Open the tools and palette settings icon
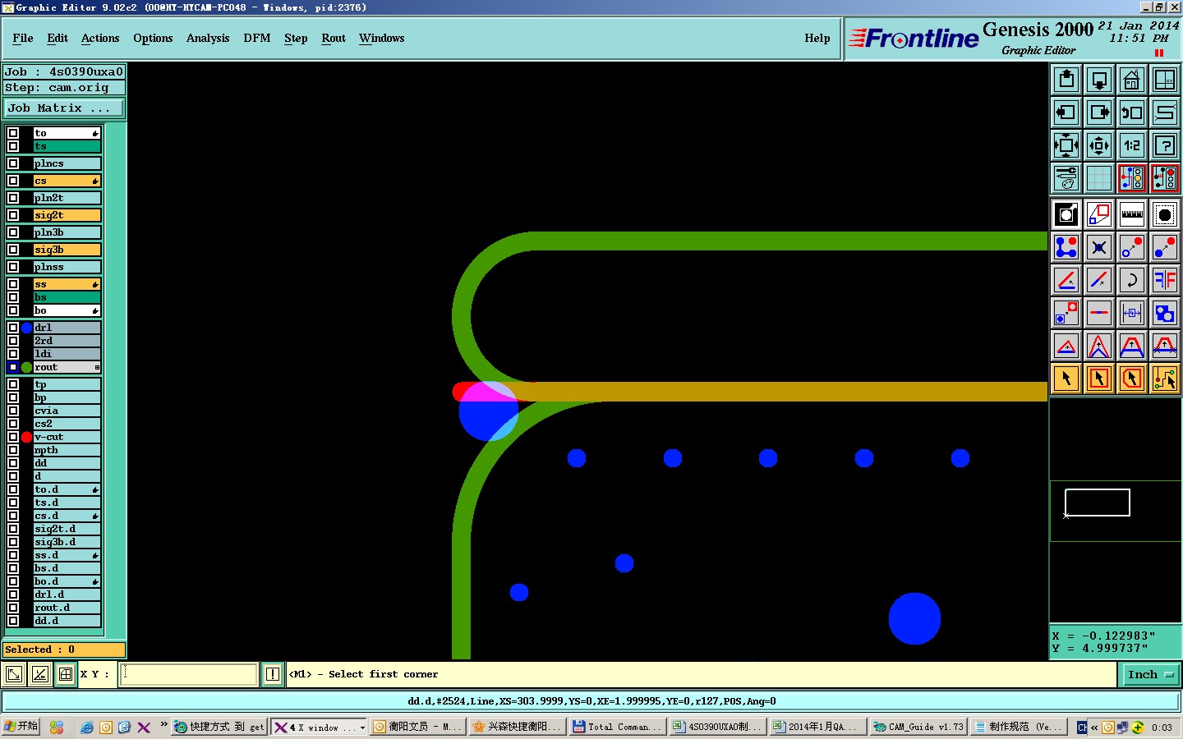1183x739 pixels. (1066, 178)
